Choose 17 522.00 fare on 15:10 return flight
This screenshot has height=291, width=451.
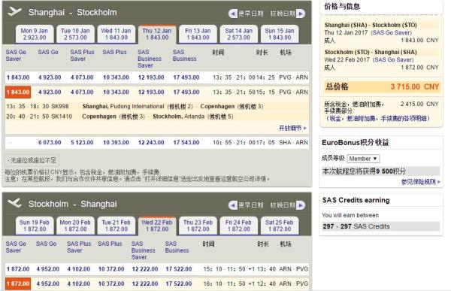(x=179, y=269)
